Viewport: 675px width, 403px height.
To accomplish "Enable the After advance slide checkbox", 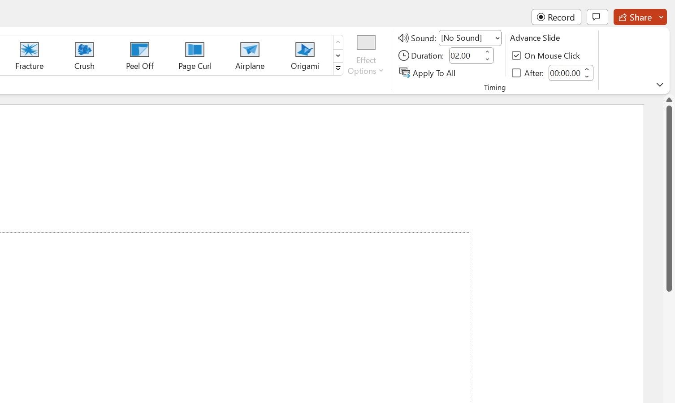I will [x=516, y=72].
